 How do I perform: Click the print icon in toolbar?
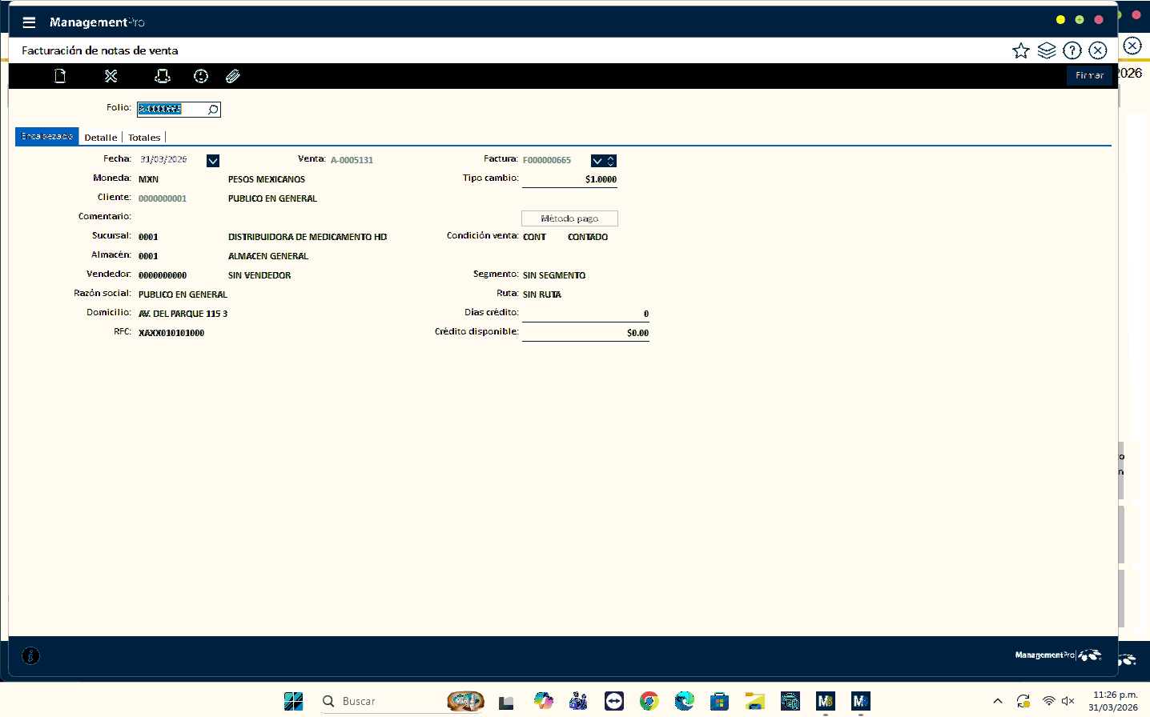(x=163, y=76)
